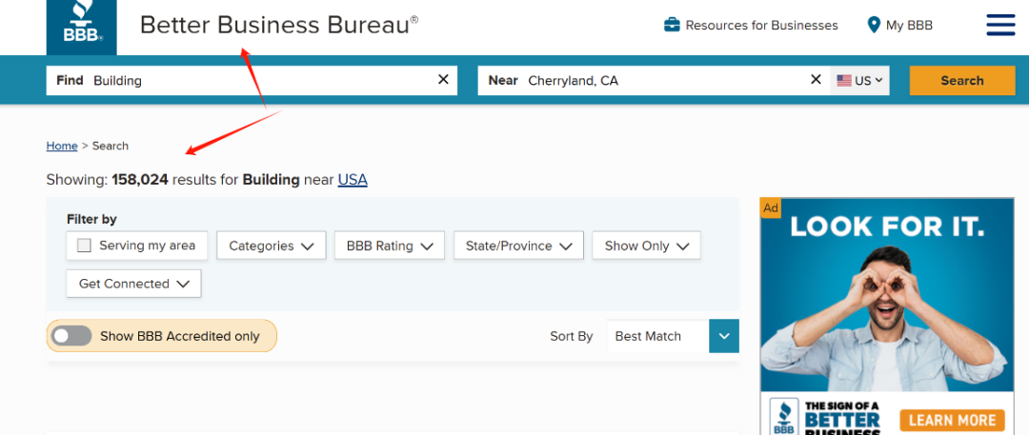This screenshot has height=435, width=1029.
Task: Click the BBB torch logo
Action: click(x=81, y=25)
